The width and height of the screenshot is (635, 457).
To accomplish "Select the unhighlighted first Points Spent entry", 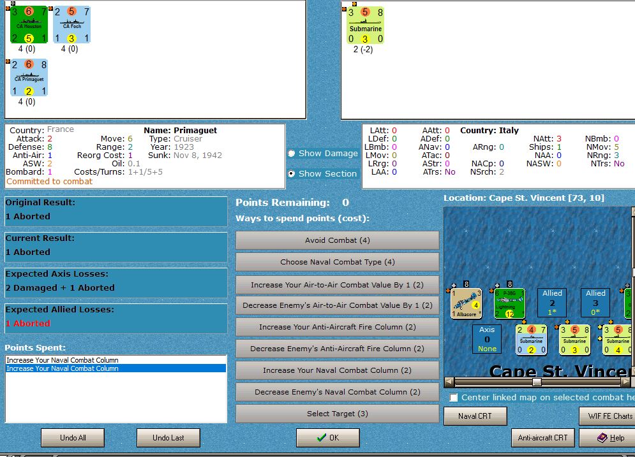I will pos(116,360).
